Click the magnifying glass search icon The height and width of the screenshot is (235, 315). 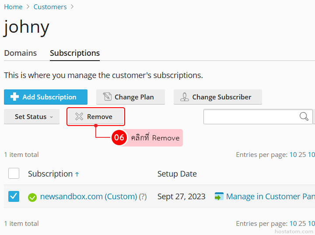tap(304, 116)
